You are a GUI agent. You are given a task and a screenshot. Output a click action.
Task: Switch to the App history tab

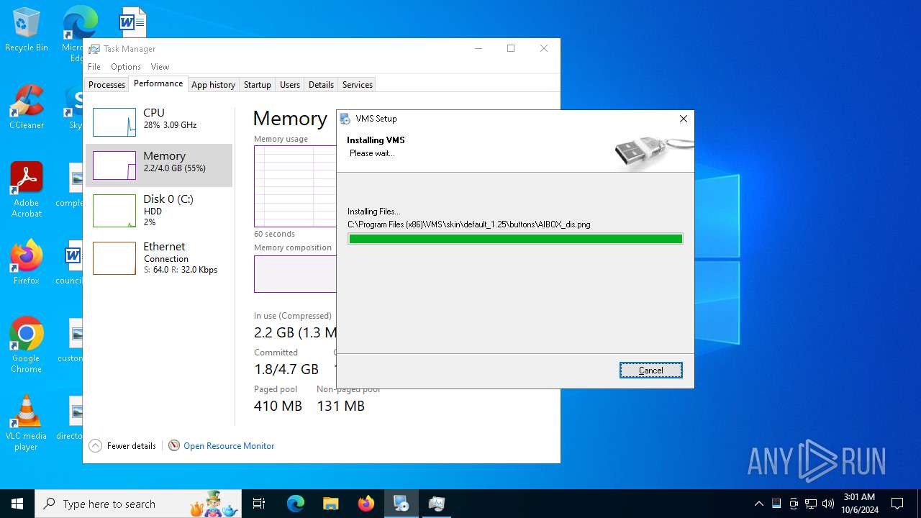213,85
